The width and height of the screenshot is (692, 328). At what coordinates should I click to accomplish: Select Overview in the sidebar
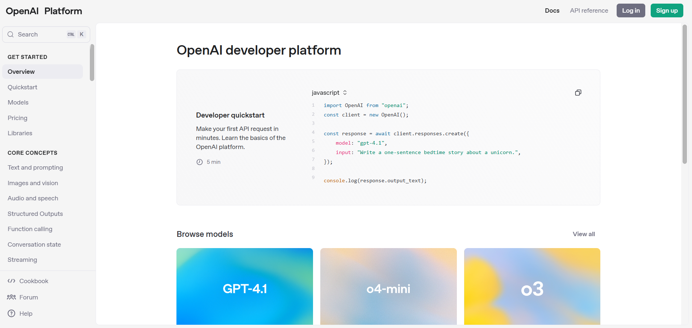point(42,72)
